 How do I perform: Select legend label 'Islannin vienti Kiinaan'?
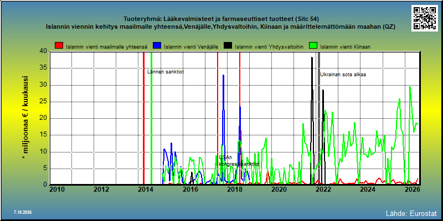(x=345, y=47)
